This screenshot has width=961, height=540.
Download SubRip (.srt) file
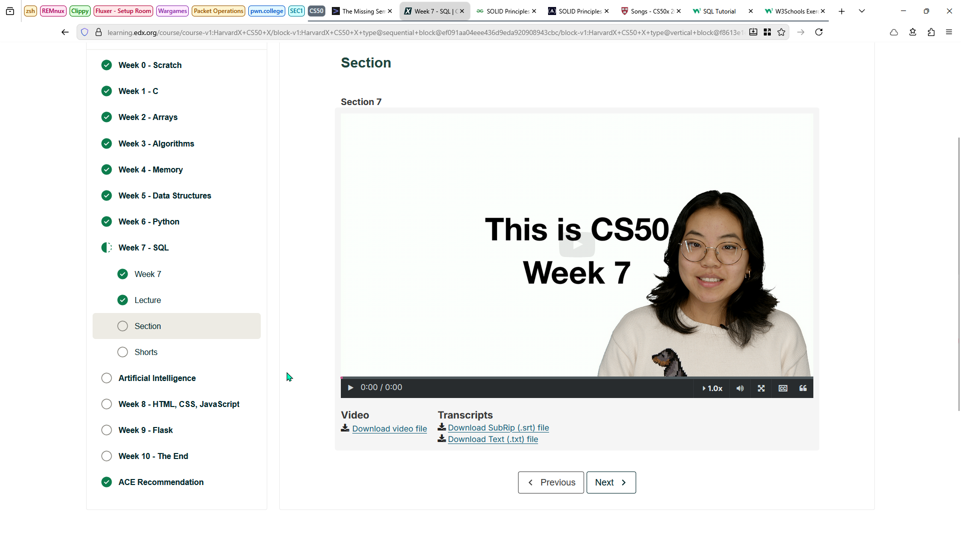pos(498,428)
